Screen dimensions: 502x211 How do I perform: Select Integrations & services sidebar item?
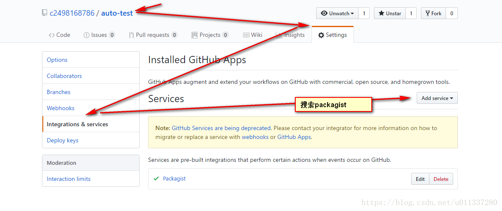[x=91, y=124]
